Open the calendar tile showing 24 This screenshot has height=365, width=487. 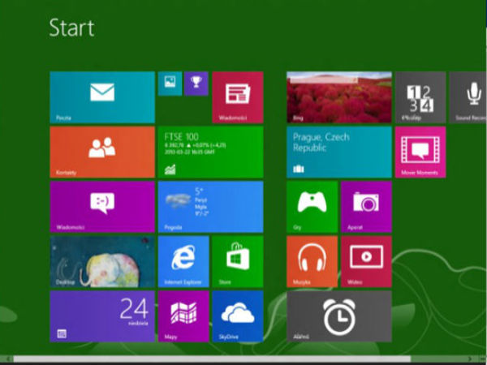coord(102,316)
